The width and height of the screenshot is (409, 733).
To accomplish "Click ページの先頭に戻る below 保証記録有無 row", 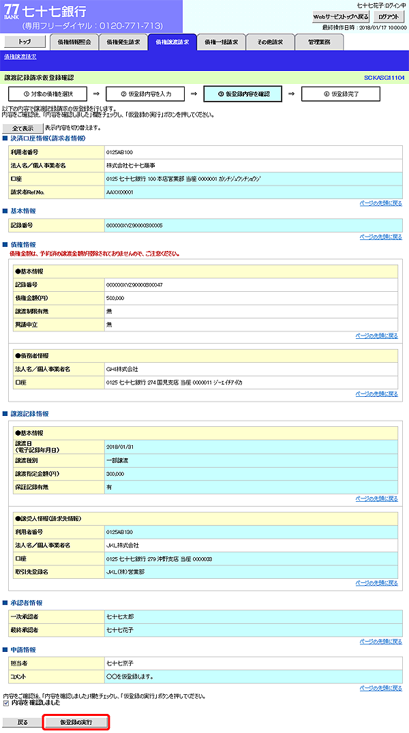I will (x=377, y=499).
